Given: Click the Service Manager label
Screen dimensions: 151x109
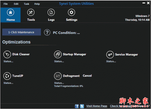Looking at the screenshot, I should click(x=127, y=55).
